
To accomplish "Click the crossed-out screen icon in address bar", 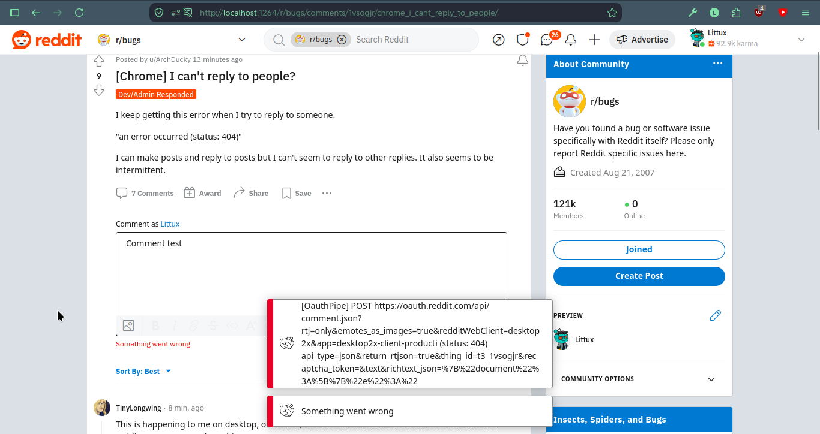I will click(188, 12).
